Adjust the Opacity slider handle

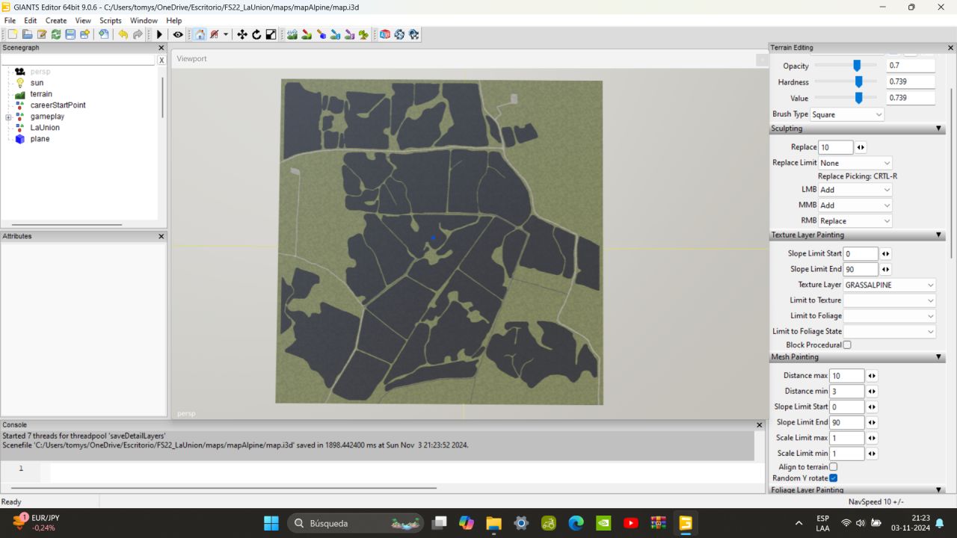point(857,66)
